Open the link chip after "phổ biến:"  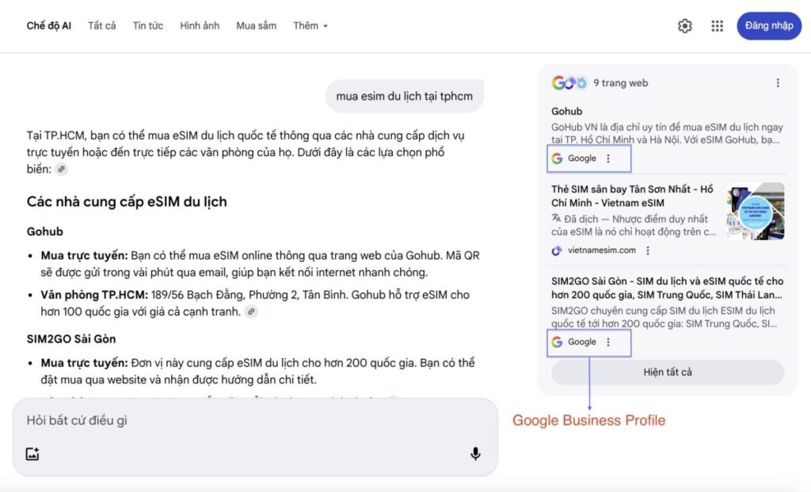(62, 170)
